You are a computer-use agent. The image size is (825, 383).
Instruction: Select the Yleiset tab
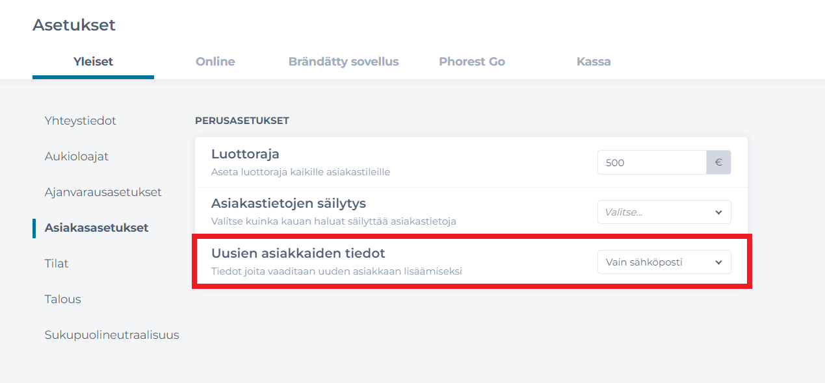click(x=93, y=61)
